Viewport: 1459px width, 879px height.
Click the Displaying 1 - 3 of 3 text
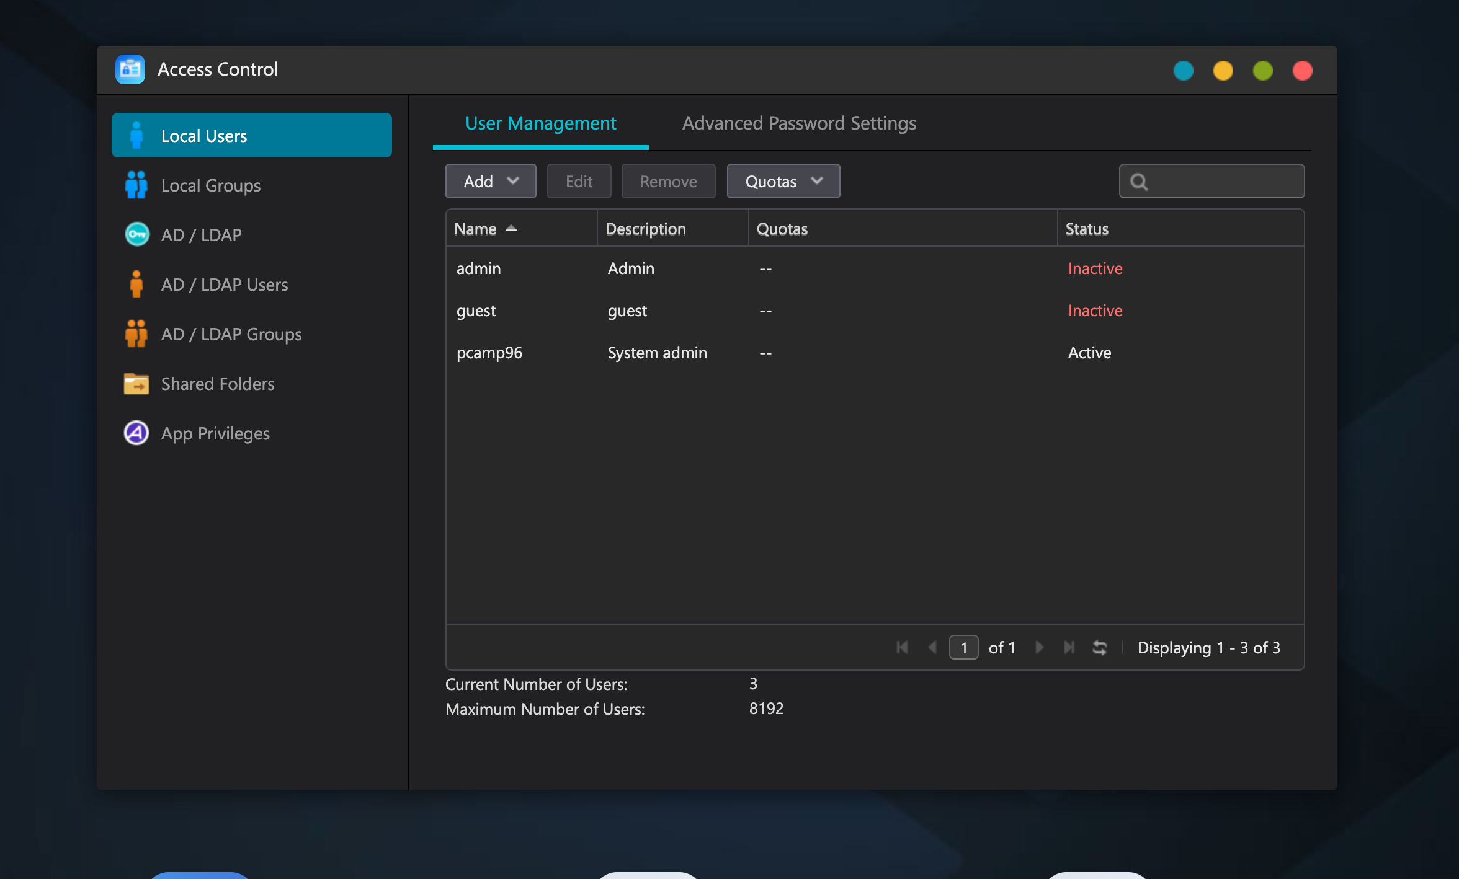click(1208, 648)
